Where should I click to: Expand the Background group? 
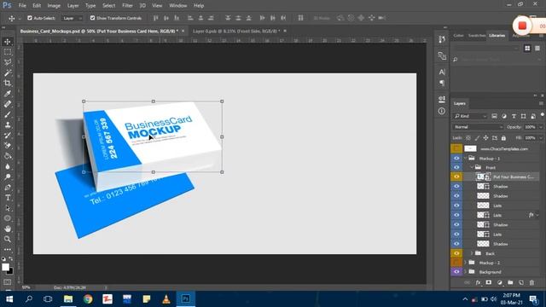click(466, 272)
